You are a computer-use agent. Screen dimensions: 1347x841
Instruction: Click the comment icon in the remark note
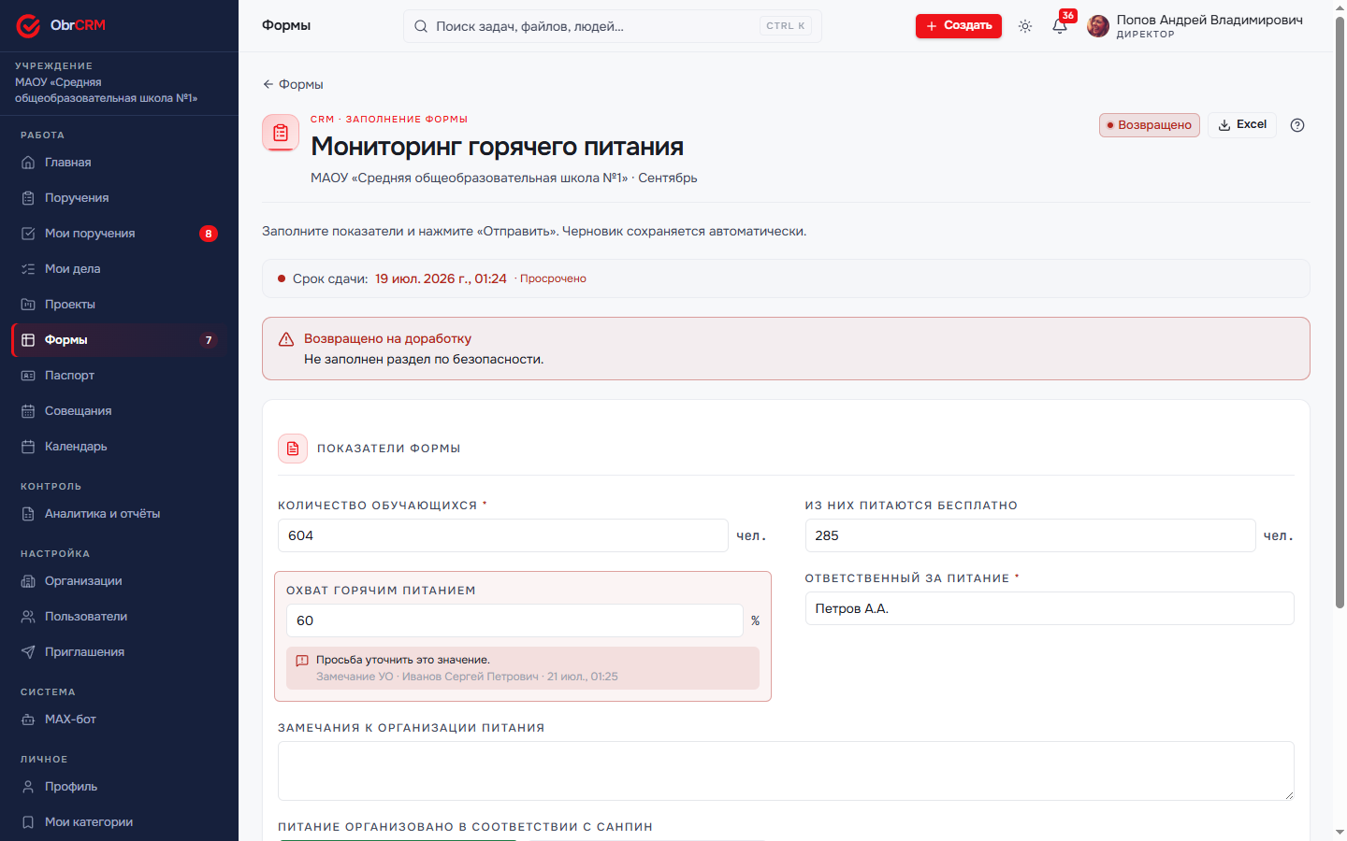(x=302, y=661)
